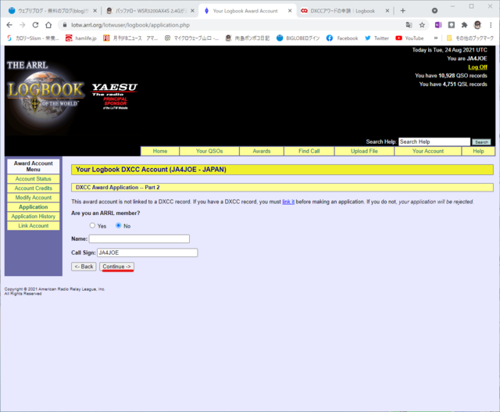The height and width of the screenshot is (412, 500).
Task: Click the Log Off link
Action: point(477,67)
